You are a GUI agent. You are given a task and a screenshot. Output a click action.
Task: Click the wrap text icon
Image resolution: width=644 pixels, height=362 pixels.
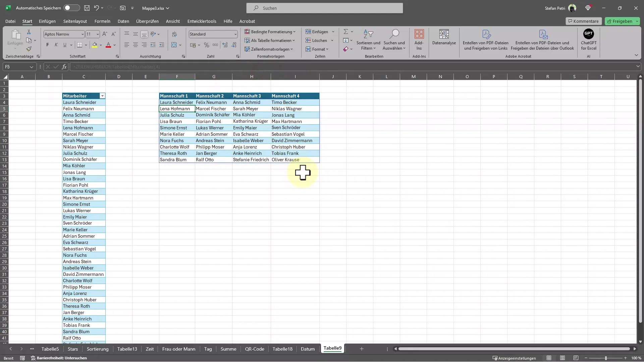coord(174,34)
